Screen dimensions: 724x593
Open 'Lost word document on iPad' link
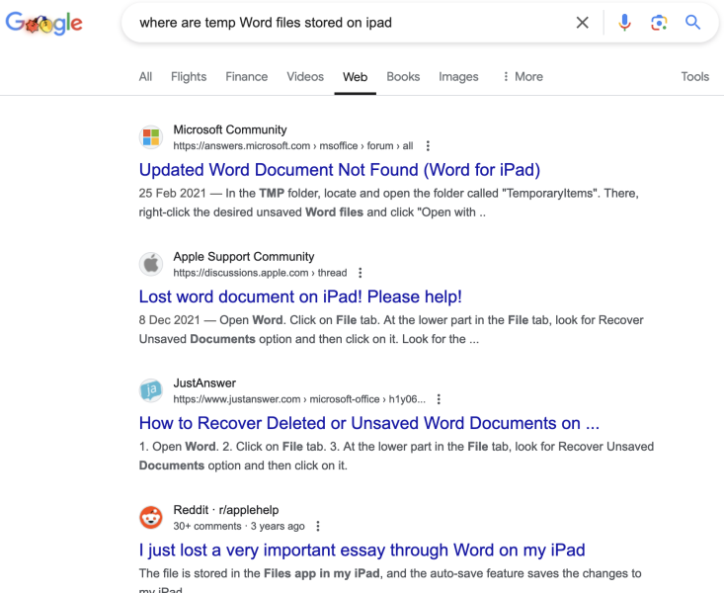click(x=300, y=296)
